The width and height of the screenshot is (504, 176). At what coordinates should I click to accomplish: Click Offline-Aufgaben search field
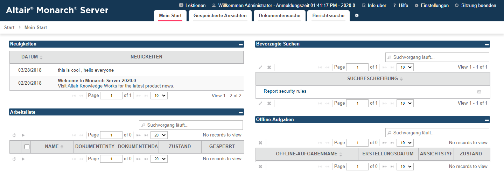pyautogui.click(x=437, y=133)
